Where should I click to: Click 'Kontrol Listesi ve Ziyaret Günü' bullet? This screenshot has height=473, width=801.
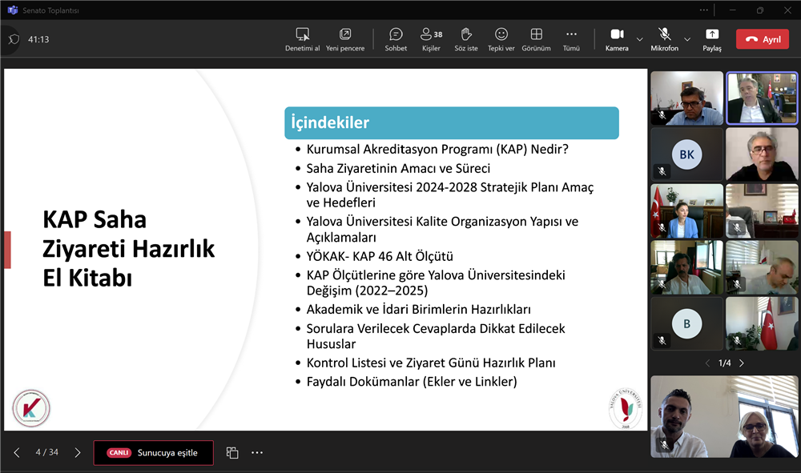[x=431, y=363]
